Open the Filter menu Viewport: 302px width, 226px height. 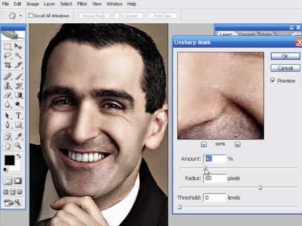point(82,4)
